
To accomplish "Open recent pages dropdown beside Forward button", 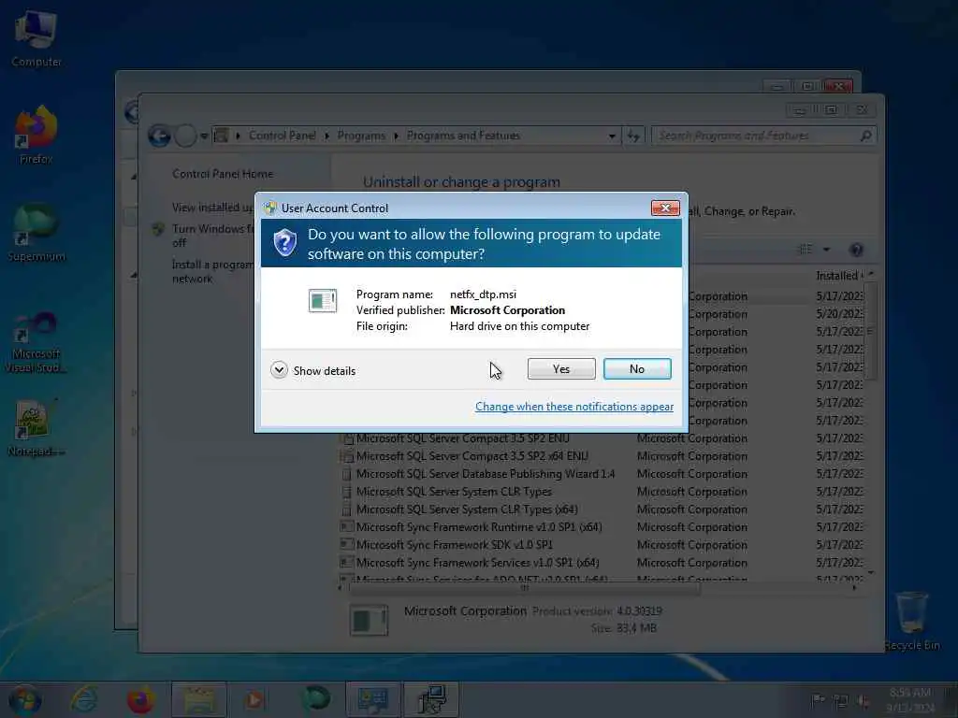I will pos(204,136).
